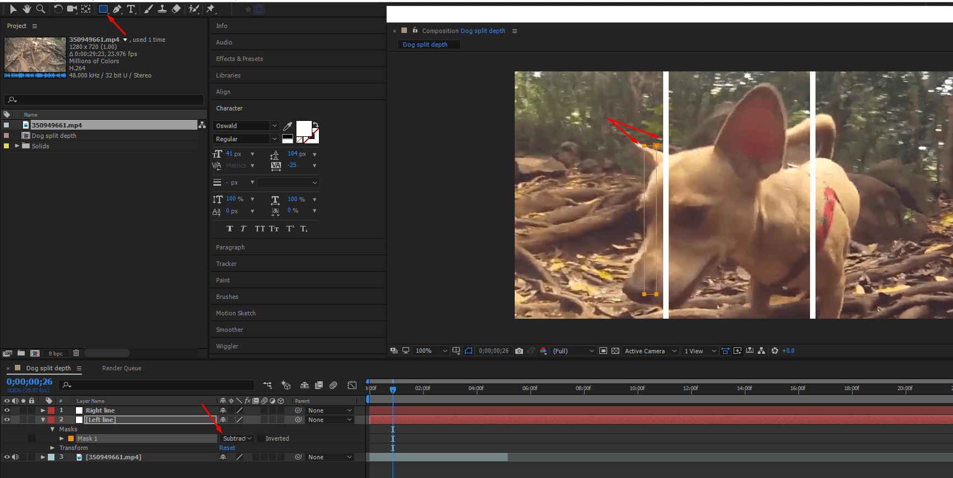
Task: Hide the Right line layer
Action: click(x=7, y=410)
